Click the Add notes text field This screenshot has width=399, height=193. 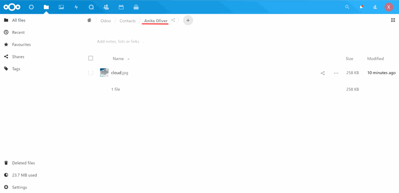pyautogui.click(x=118, y=41)
